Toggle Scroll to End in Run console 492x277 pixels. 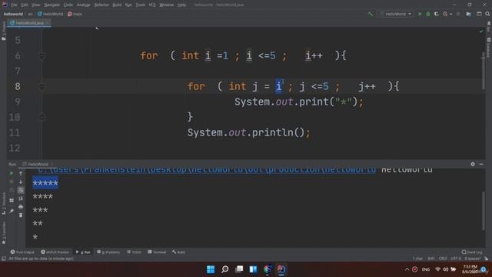click(21, 199)
